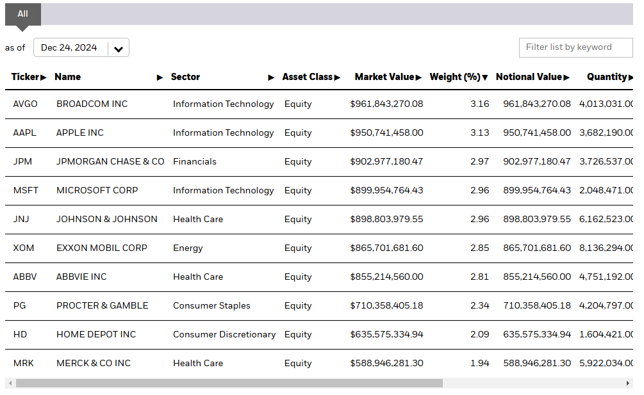
Task: Click HOME DEPOT INC name cell
Action: [x=96, y=335]
